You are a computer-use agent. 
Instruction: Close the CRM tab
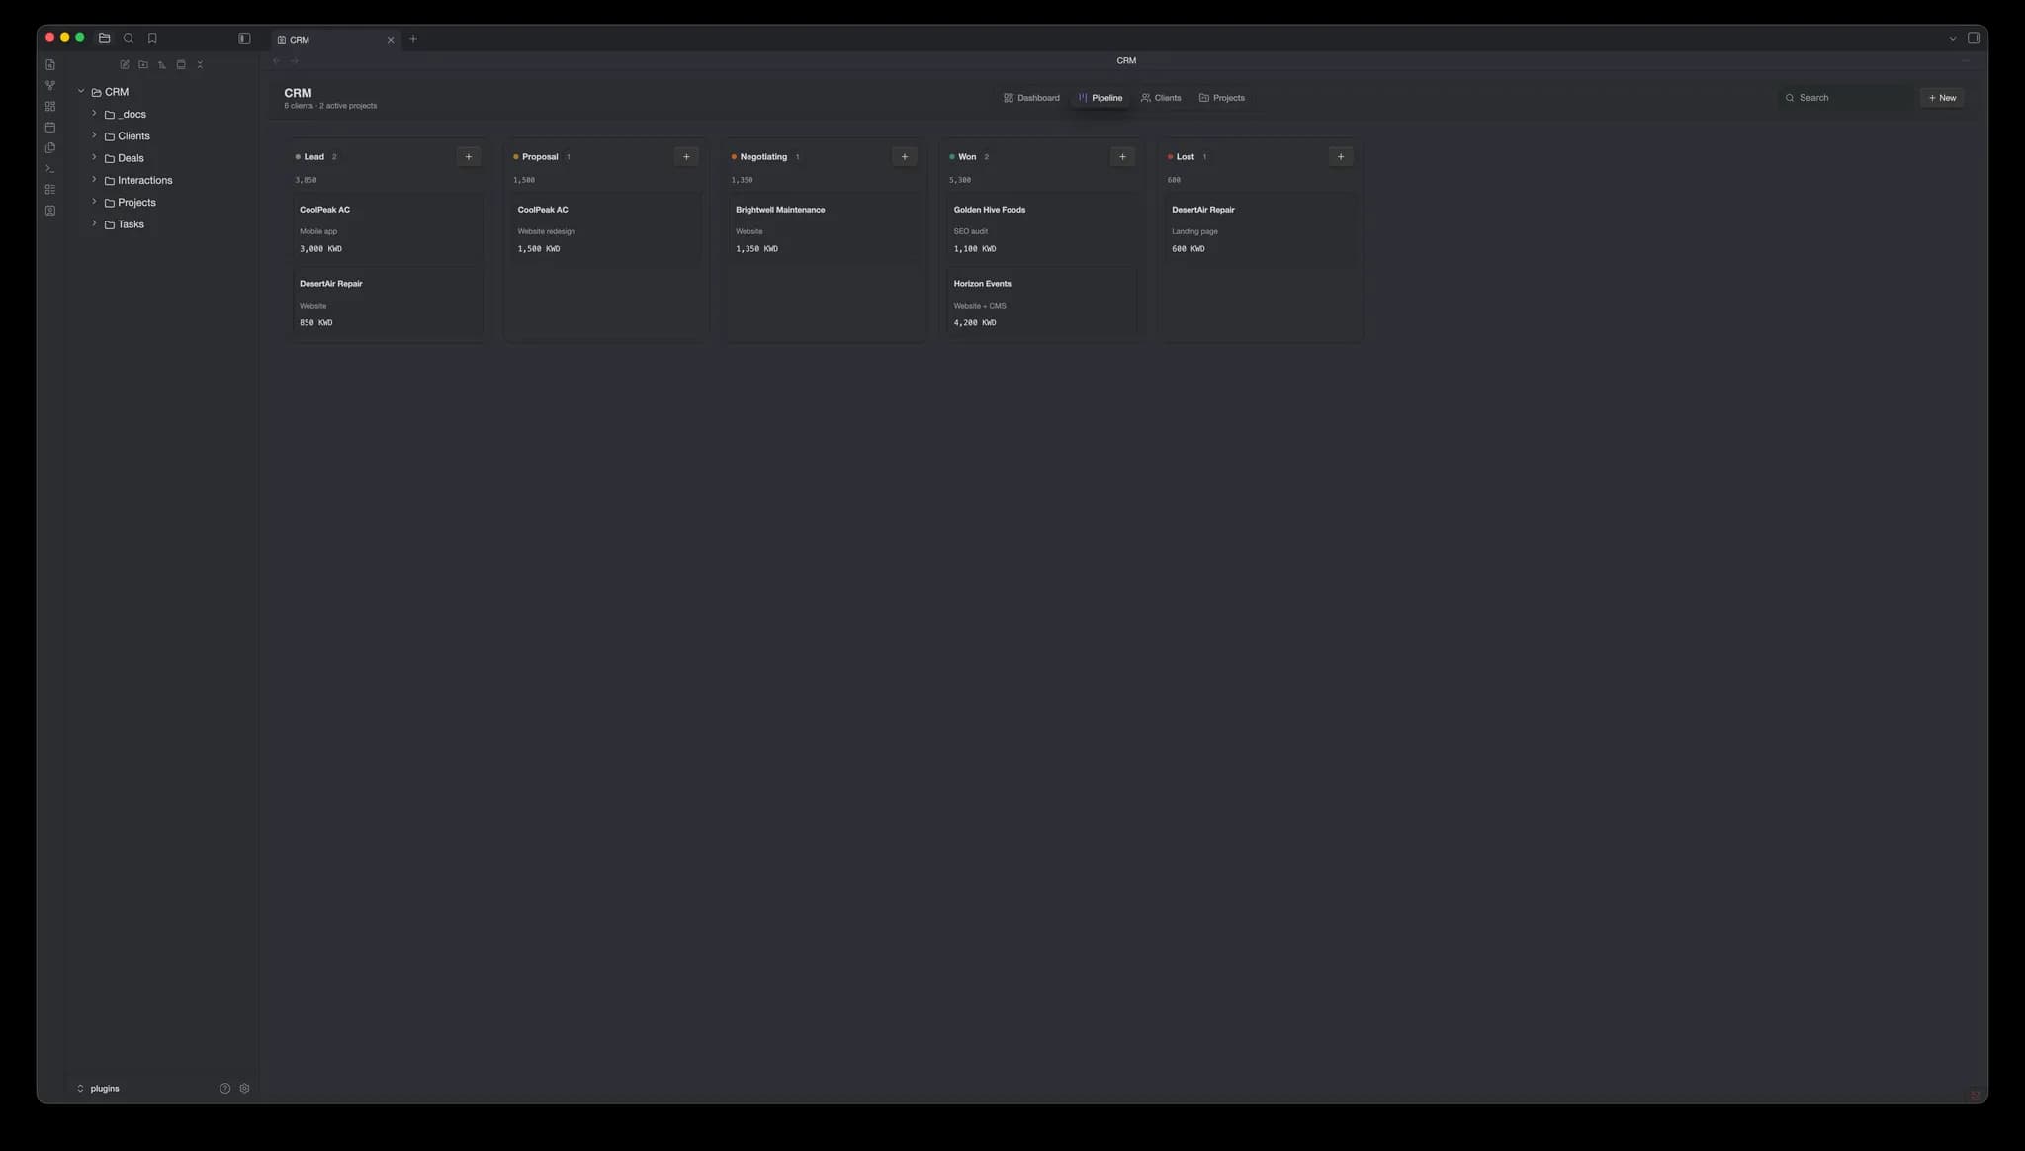(390, 40)
